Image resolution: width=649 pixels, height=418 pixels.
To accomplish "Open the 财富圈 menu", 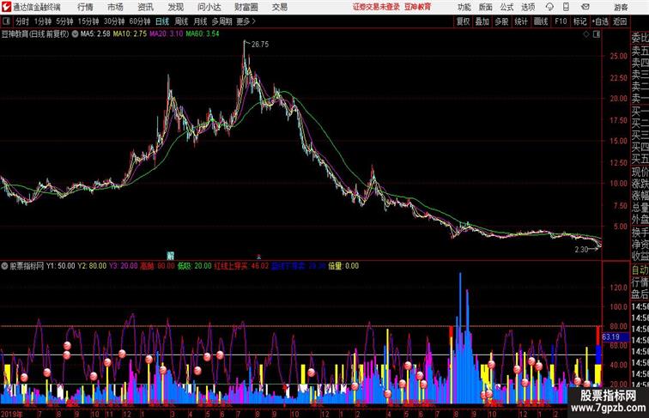I will coord(246,7).
